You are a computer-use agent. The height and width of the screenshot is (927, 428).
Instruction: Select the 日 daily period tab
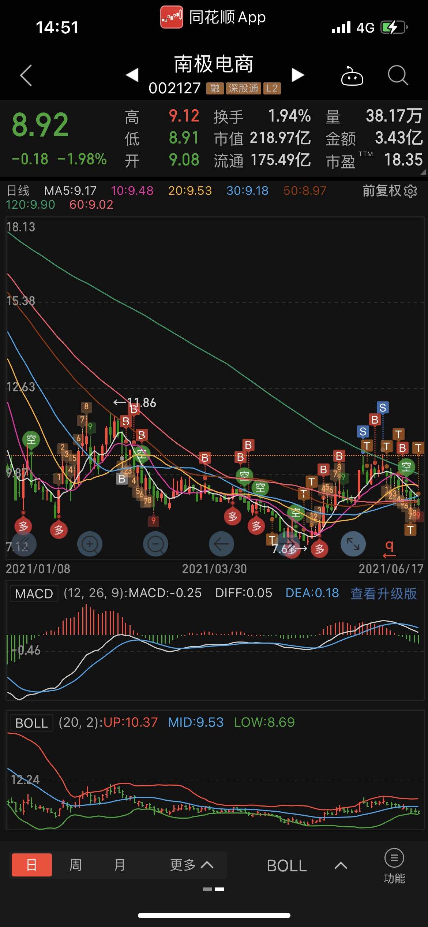(x=32, y=865)
